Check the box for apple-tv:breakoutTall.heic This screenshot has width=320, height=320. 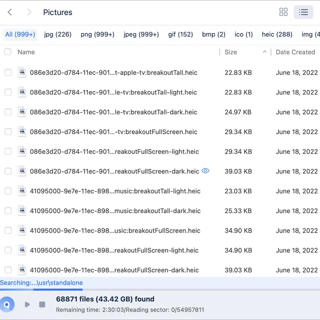pos(8,72)
